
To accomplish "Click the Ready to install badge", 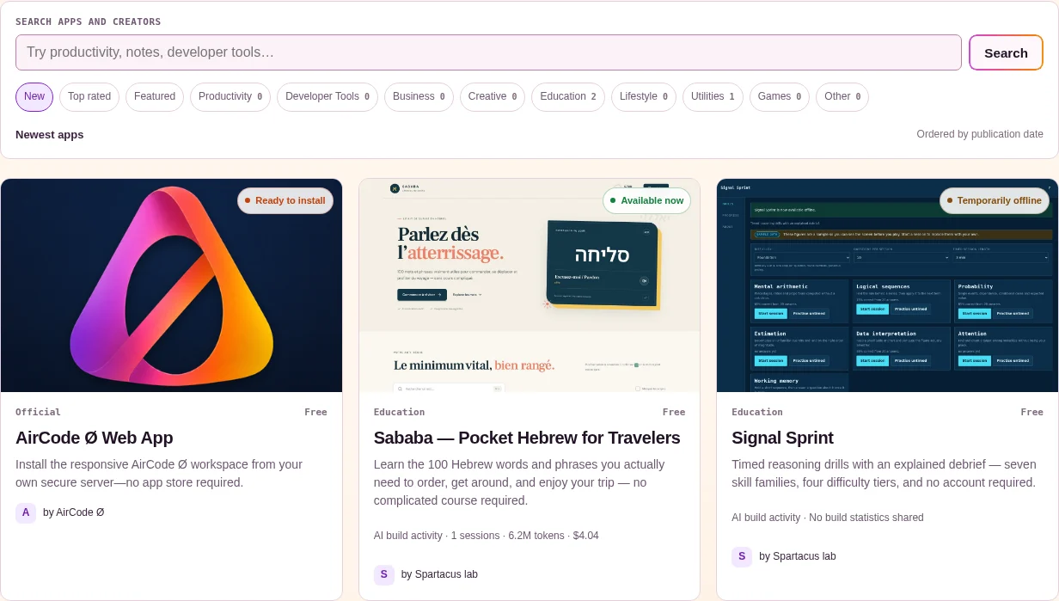I will coord(285,200).
